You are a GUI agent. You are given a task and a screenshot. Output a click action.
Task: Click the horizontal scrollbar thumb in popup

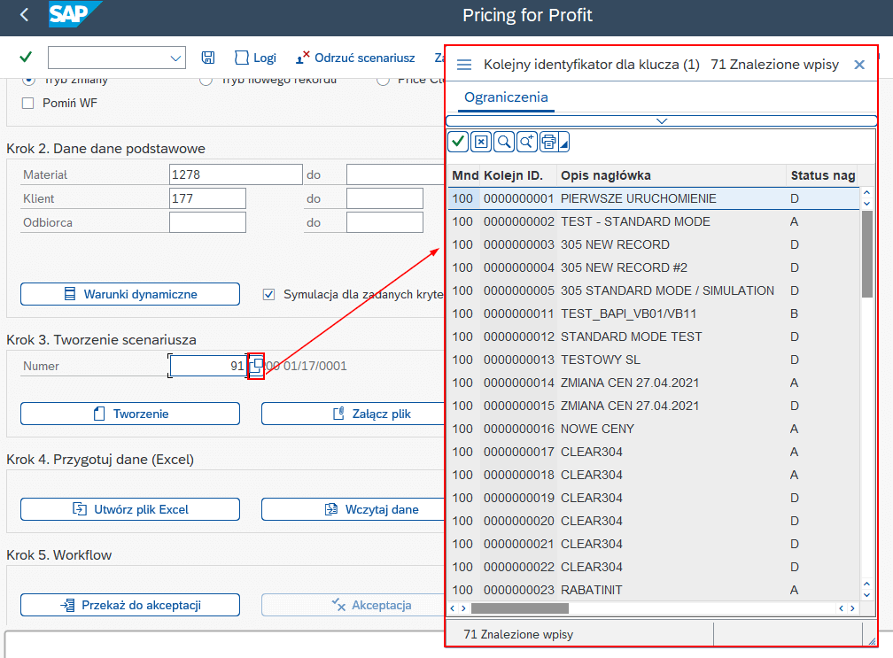(520, 608)
